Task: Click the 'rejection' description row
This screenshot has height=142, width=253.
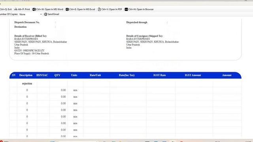Action: coord(27,84)
